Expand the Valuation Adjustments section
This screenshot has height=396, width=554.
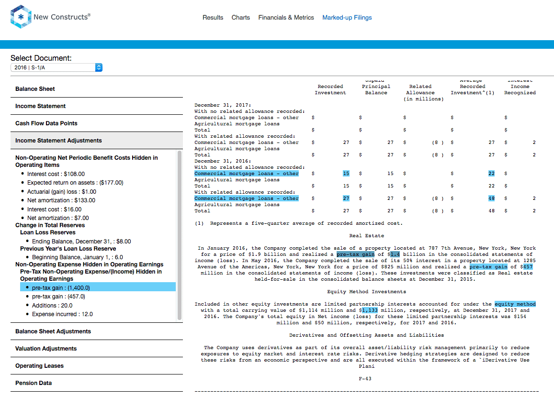click(x=97, y=349)
